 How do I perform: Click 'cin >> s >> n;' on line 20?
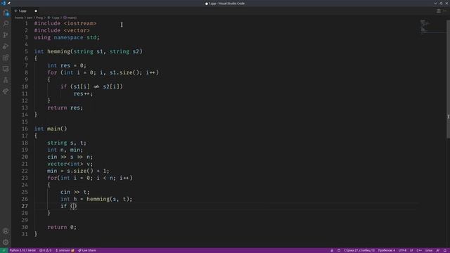[x=70, y=157]
